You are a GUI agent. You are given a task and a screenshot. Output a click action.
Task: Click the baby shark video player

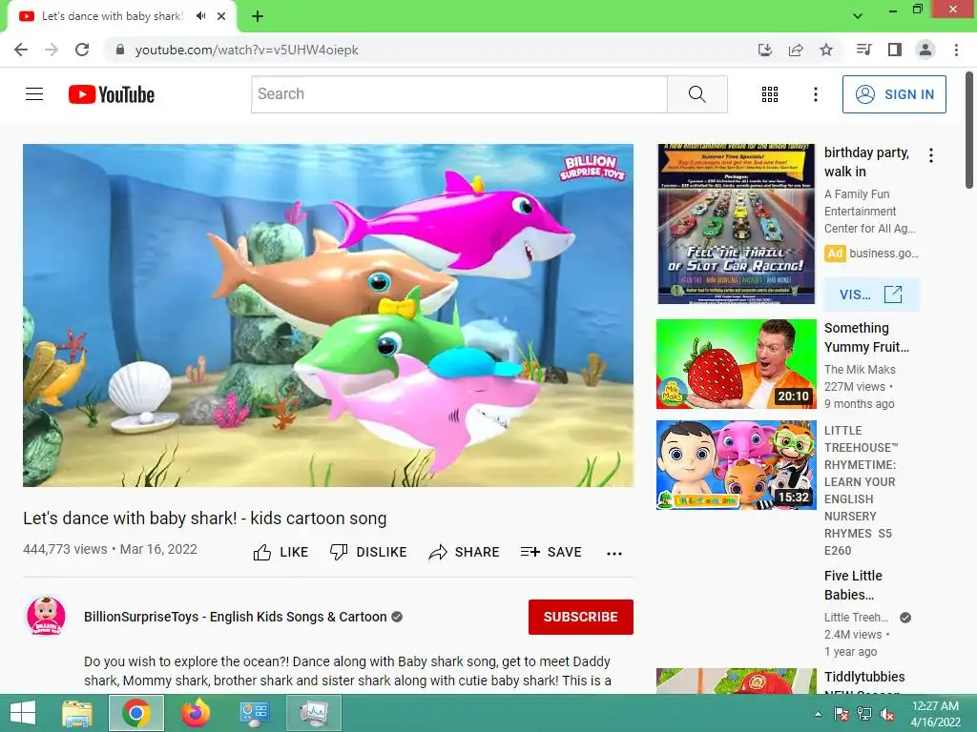(328, 315)
